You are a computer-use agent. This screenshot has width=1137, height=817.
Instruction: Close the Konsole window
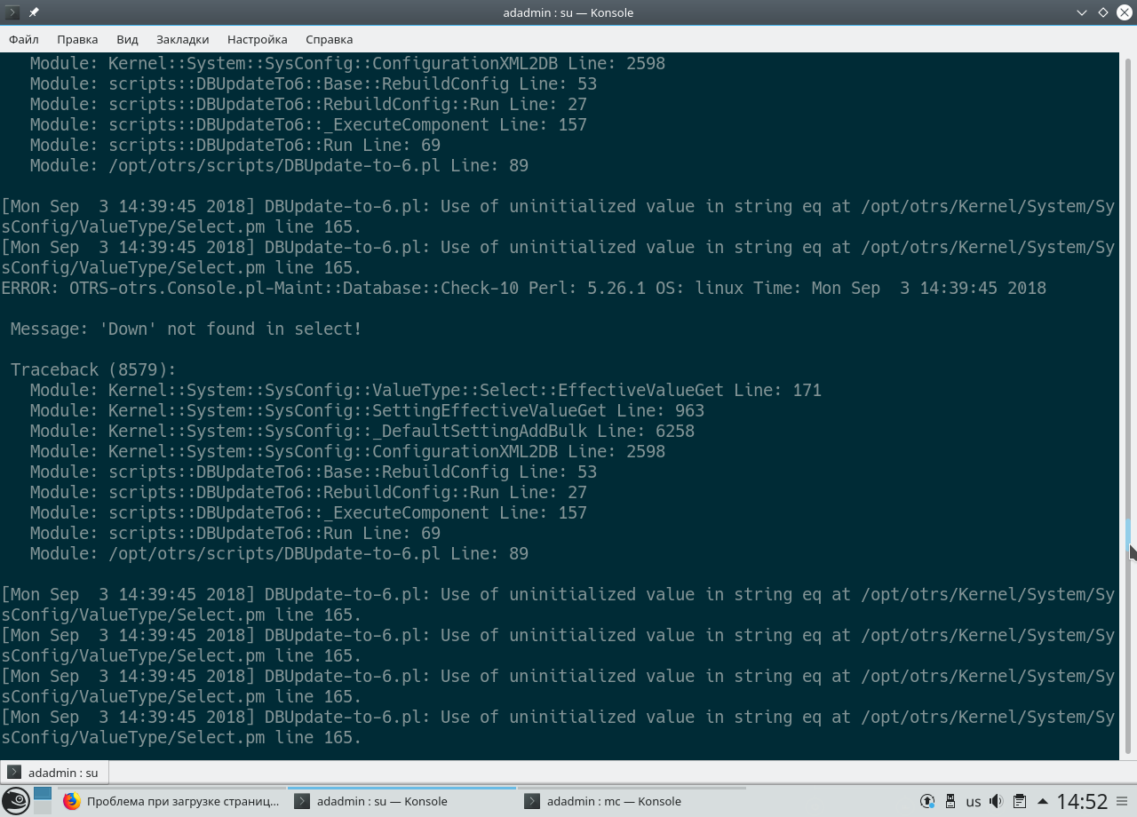coord(1124,12)
